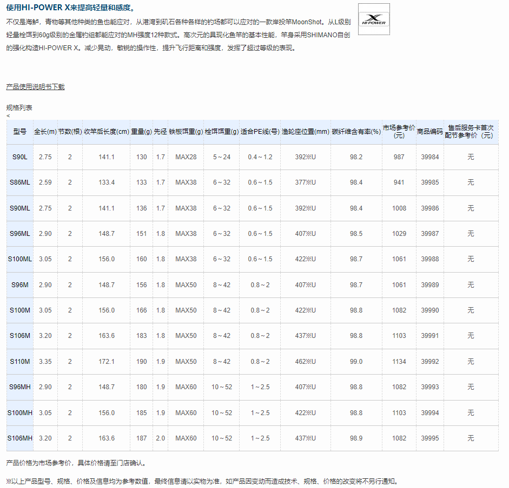The image size is (509, 488).
Task: Click product code 39993
Action: pos(430,387)
